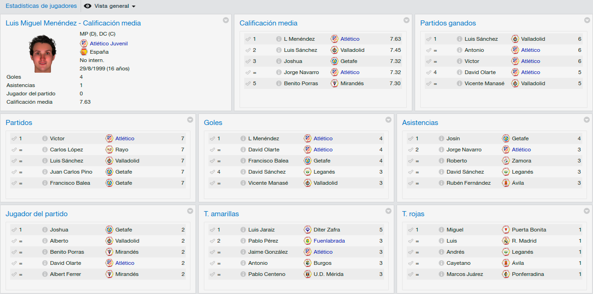Toggle checkmark for Luis Sánchez in Partidos ganados
593x294 pixels.
(429, 39)
